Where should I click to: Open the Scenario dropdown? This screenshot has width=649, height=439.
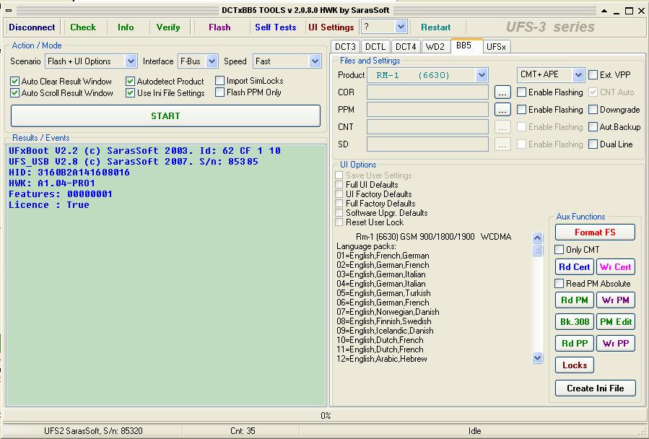(x=131, y=61)
